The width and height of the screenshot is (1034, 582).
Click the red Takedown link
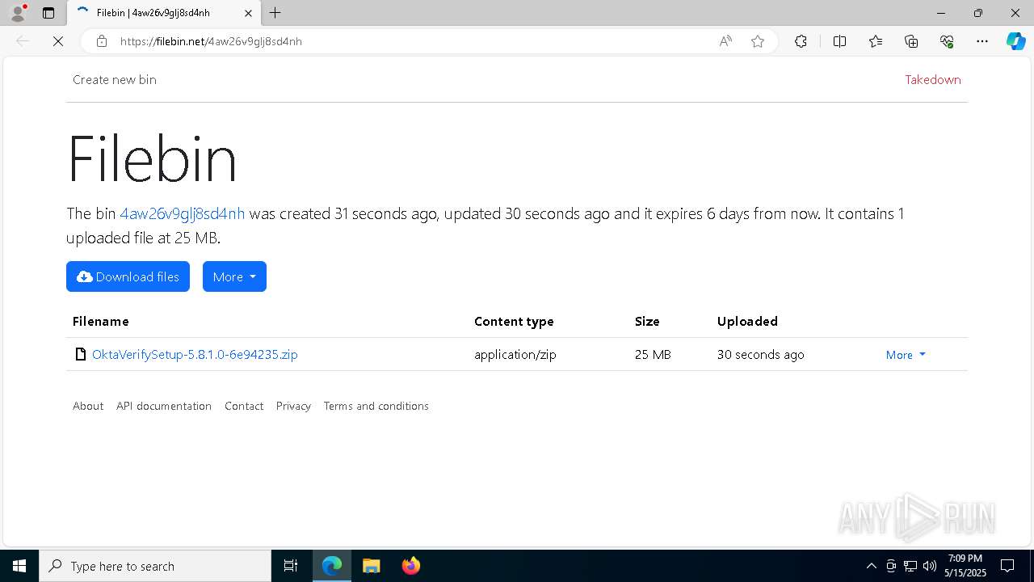[932, 79]
